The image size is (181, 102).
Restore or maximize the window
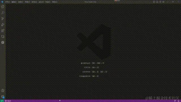173,2
